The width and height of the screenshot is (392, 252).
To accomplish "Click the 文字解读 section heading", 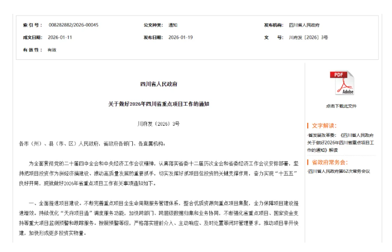I will pyautogui.click(x=332, y=125).
